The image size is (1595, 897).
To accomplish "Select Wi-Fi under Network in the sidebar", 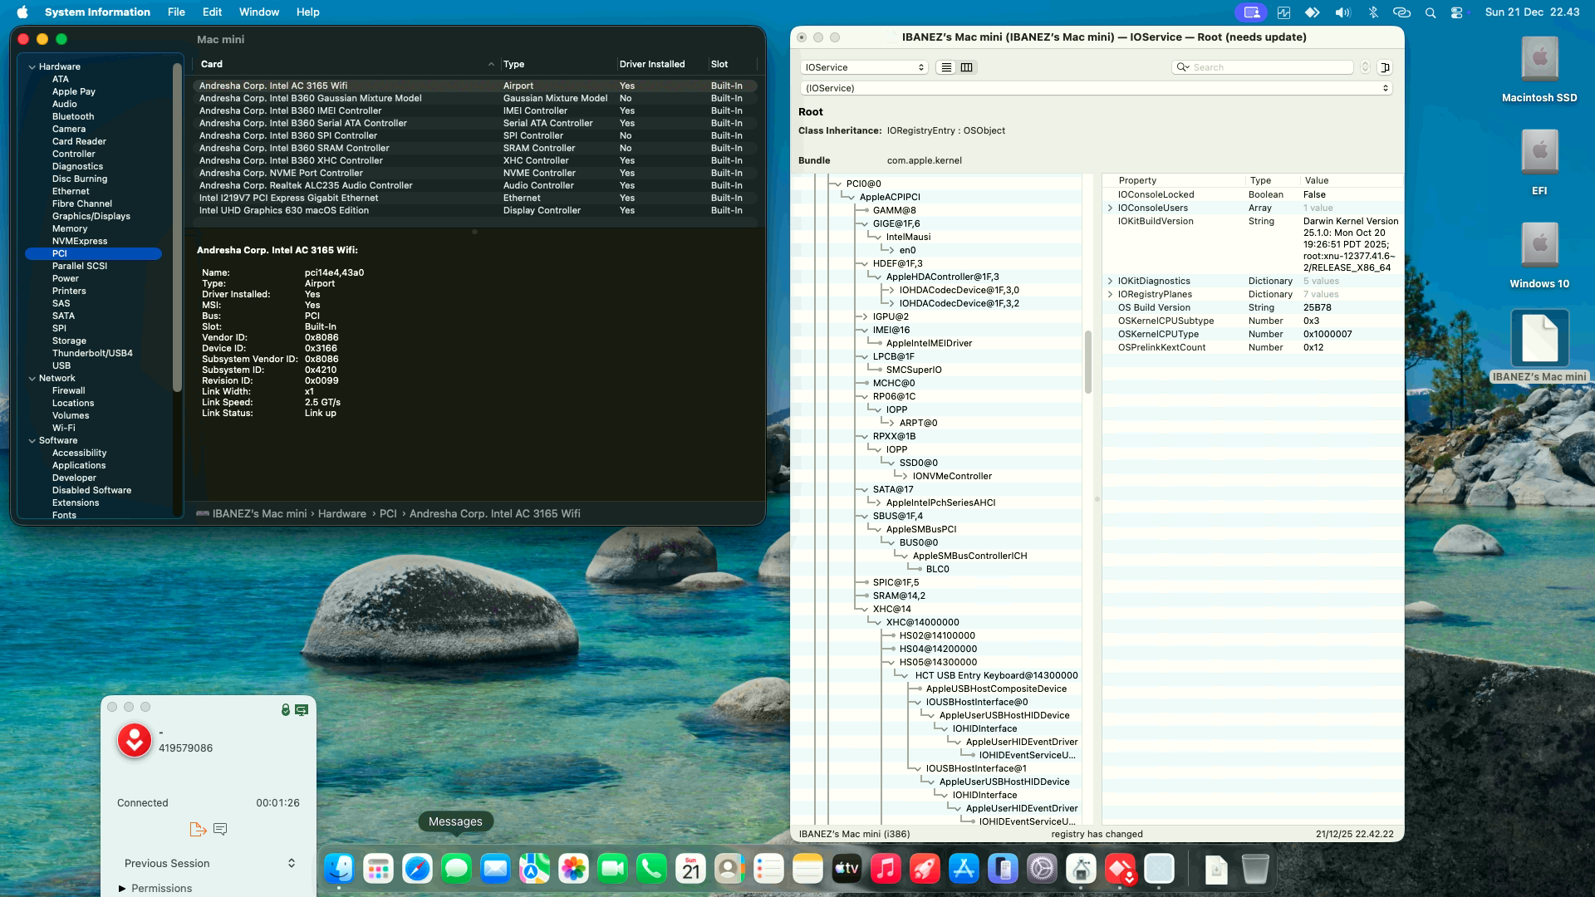I will [x=64, y=428].
